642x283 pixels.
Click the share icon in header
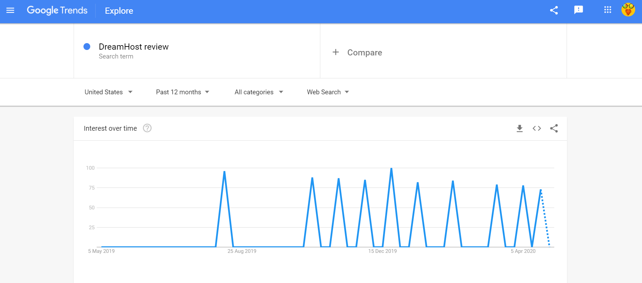coord(554,10)
